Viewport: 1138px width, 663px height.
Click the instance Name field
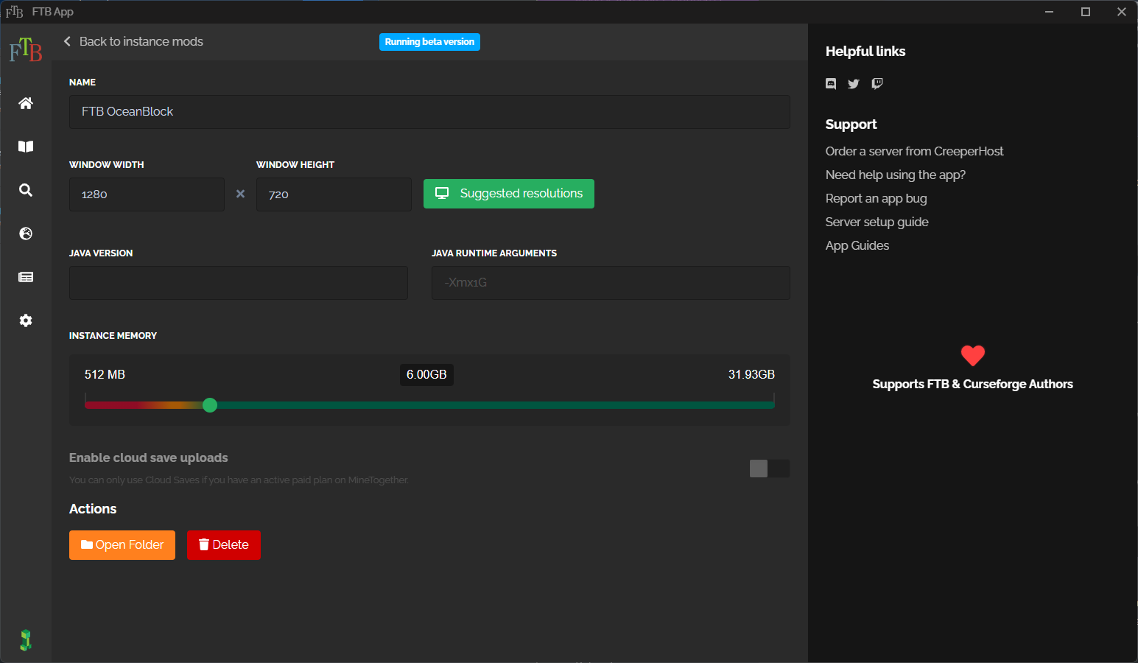[x=429, y=112]
